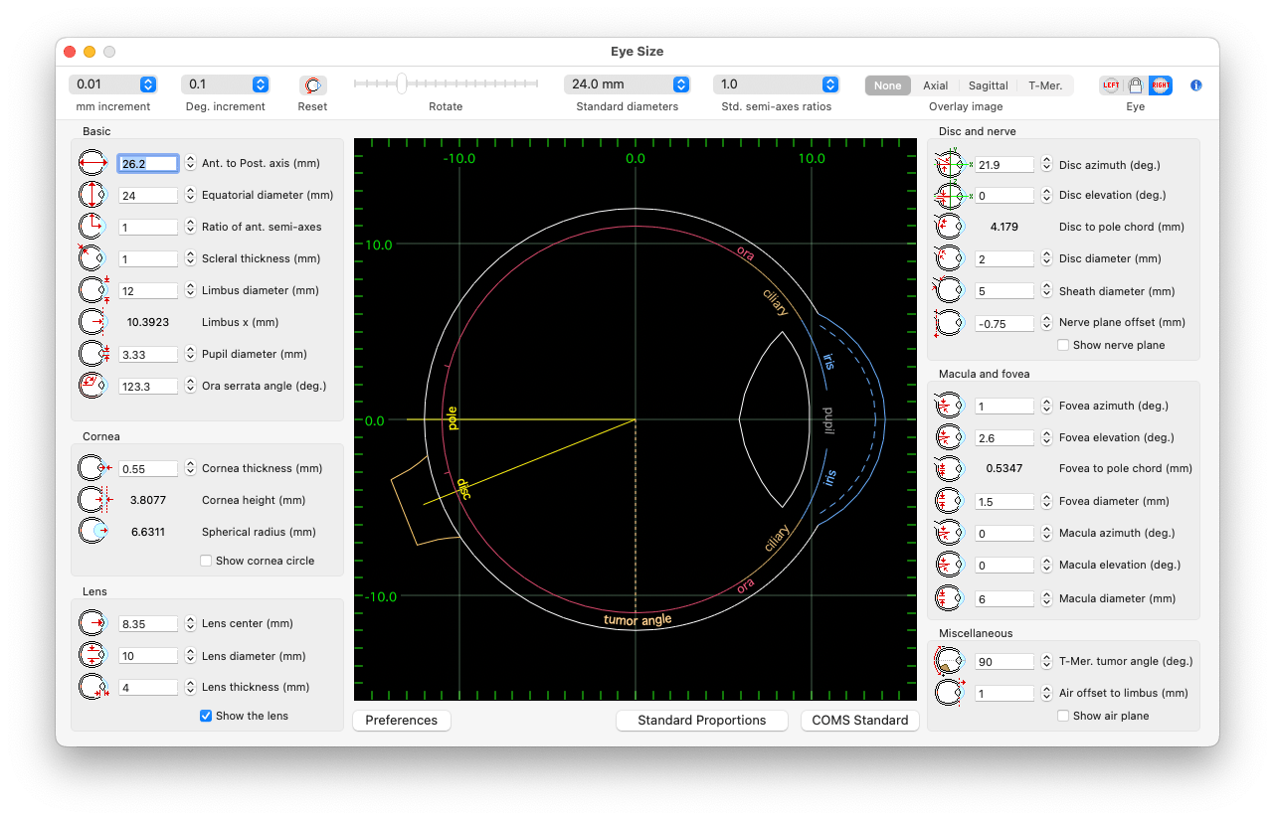
Task: Uncheck Show the lens checkbox
Action: (206, 716)
